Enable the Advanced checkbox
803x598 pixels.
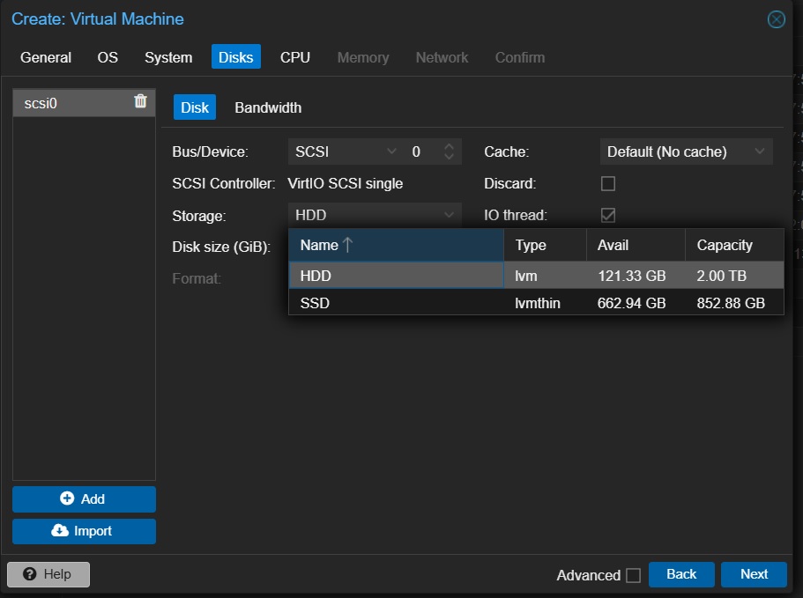(634, 575)
